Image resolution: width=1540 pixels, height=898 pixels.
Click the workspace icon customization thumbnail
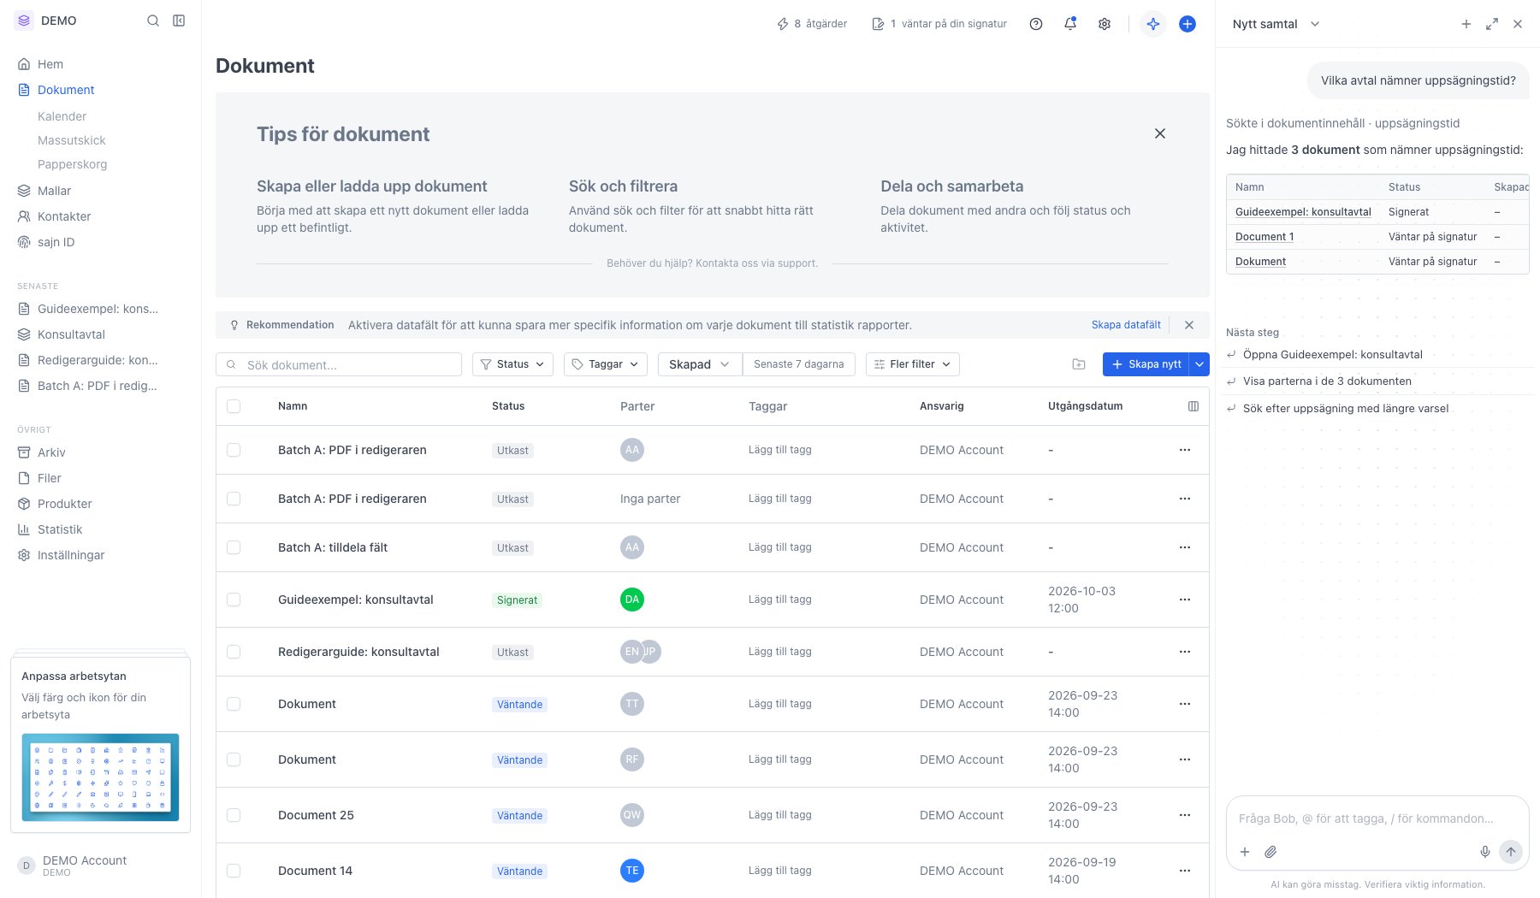[x=100, y=777]
